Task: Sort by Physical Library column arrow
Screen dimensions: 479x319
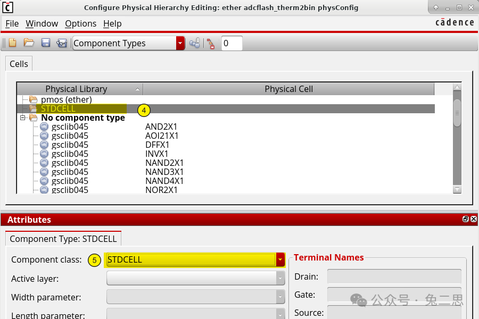Action: (137, 89)
